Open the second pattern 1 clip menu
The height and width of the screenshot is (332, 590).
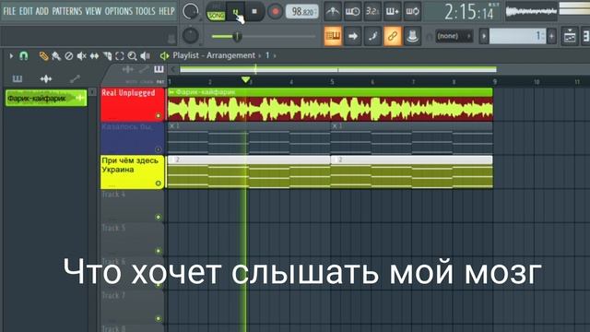pos(335,125)
